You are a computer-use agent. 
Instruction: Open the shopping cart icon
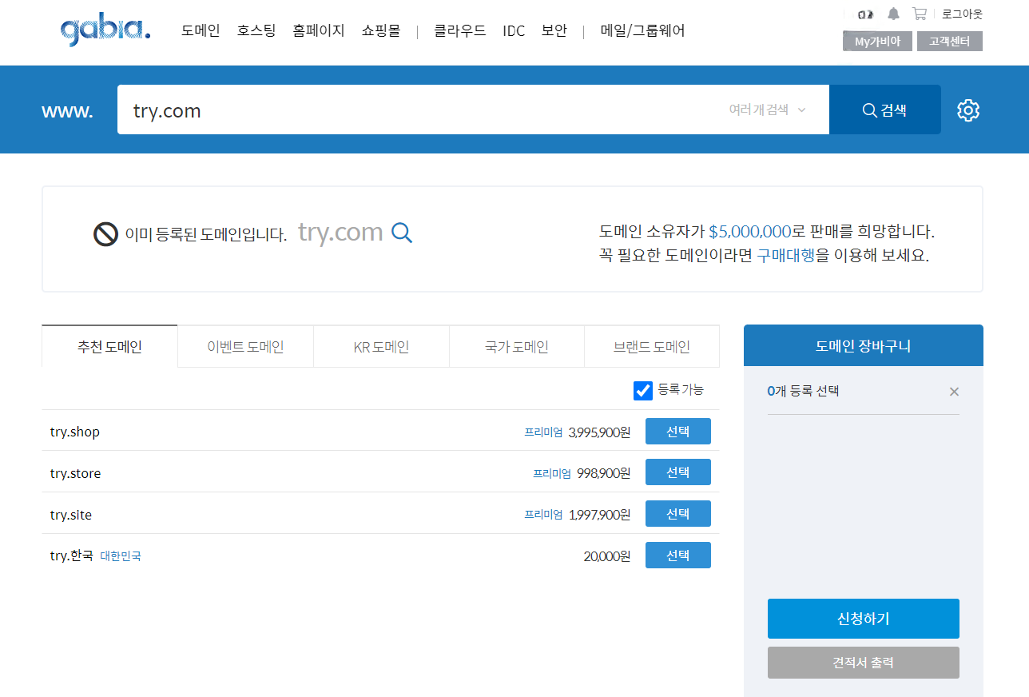(920, 14)
